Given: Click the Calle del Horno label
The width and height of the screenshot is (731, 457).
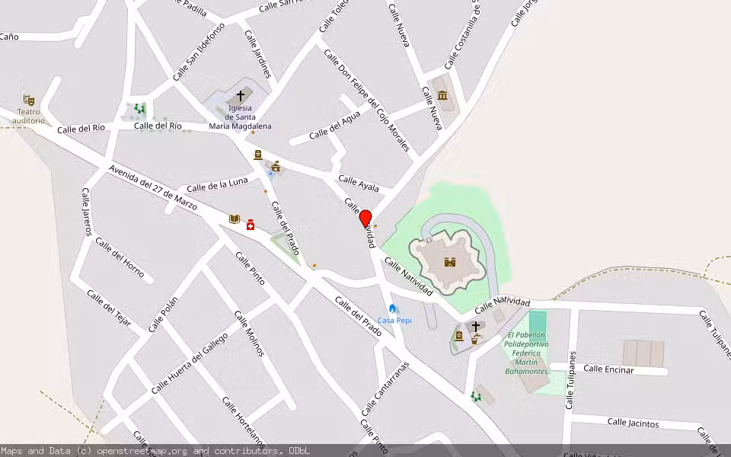Looking at the screenshot, I should pyautogui.click(x=120, y=257).
